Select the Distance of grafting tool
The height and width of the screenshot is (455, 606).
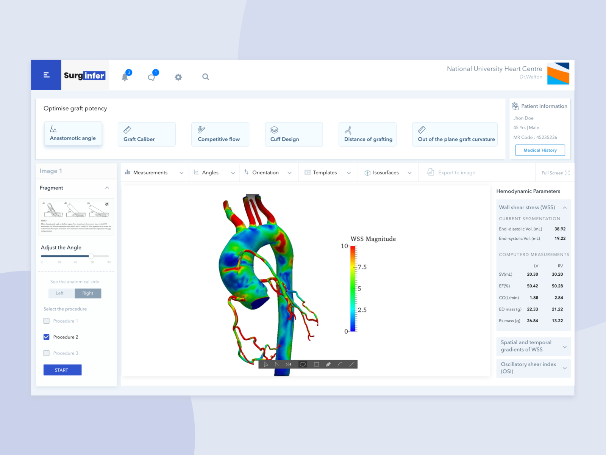[x=367, y=134]
